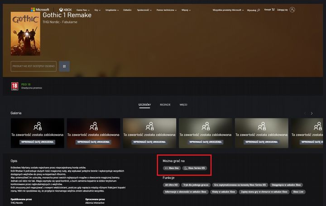Click the PEGI 18 rating badge
The image size is (326, 206).
14,86
